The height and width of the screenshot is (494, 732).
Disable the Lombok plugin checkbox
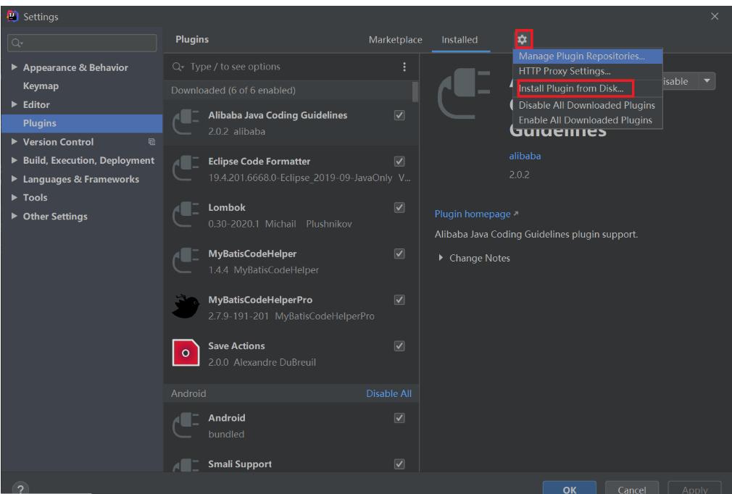point(399,207)
